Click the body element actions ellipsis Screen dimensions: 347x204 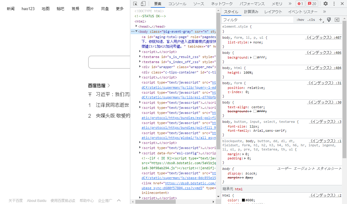[133, 32]
